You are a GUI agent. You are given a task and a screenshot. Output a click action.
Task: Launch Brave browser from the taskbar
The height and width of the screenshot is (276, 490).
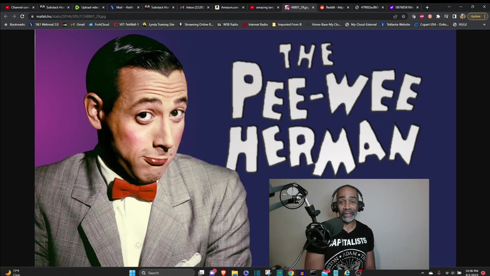pos(224,273)
